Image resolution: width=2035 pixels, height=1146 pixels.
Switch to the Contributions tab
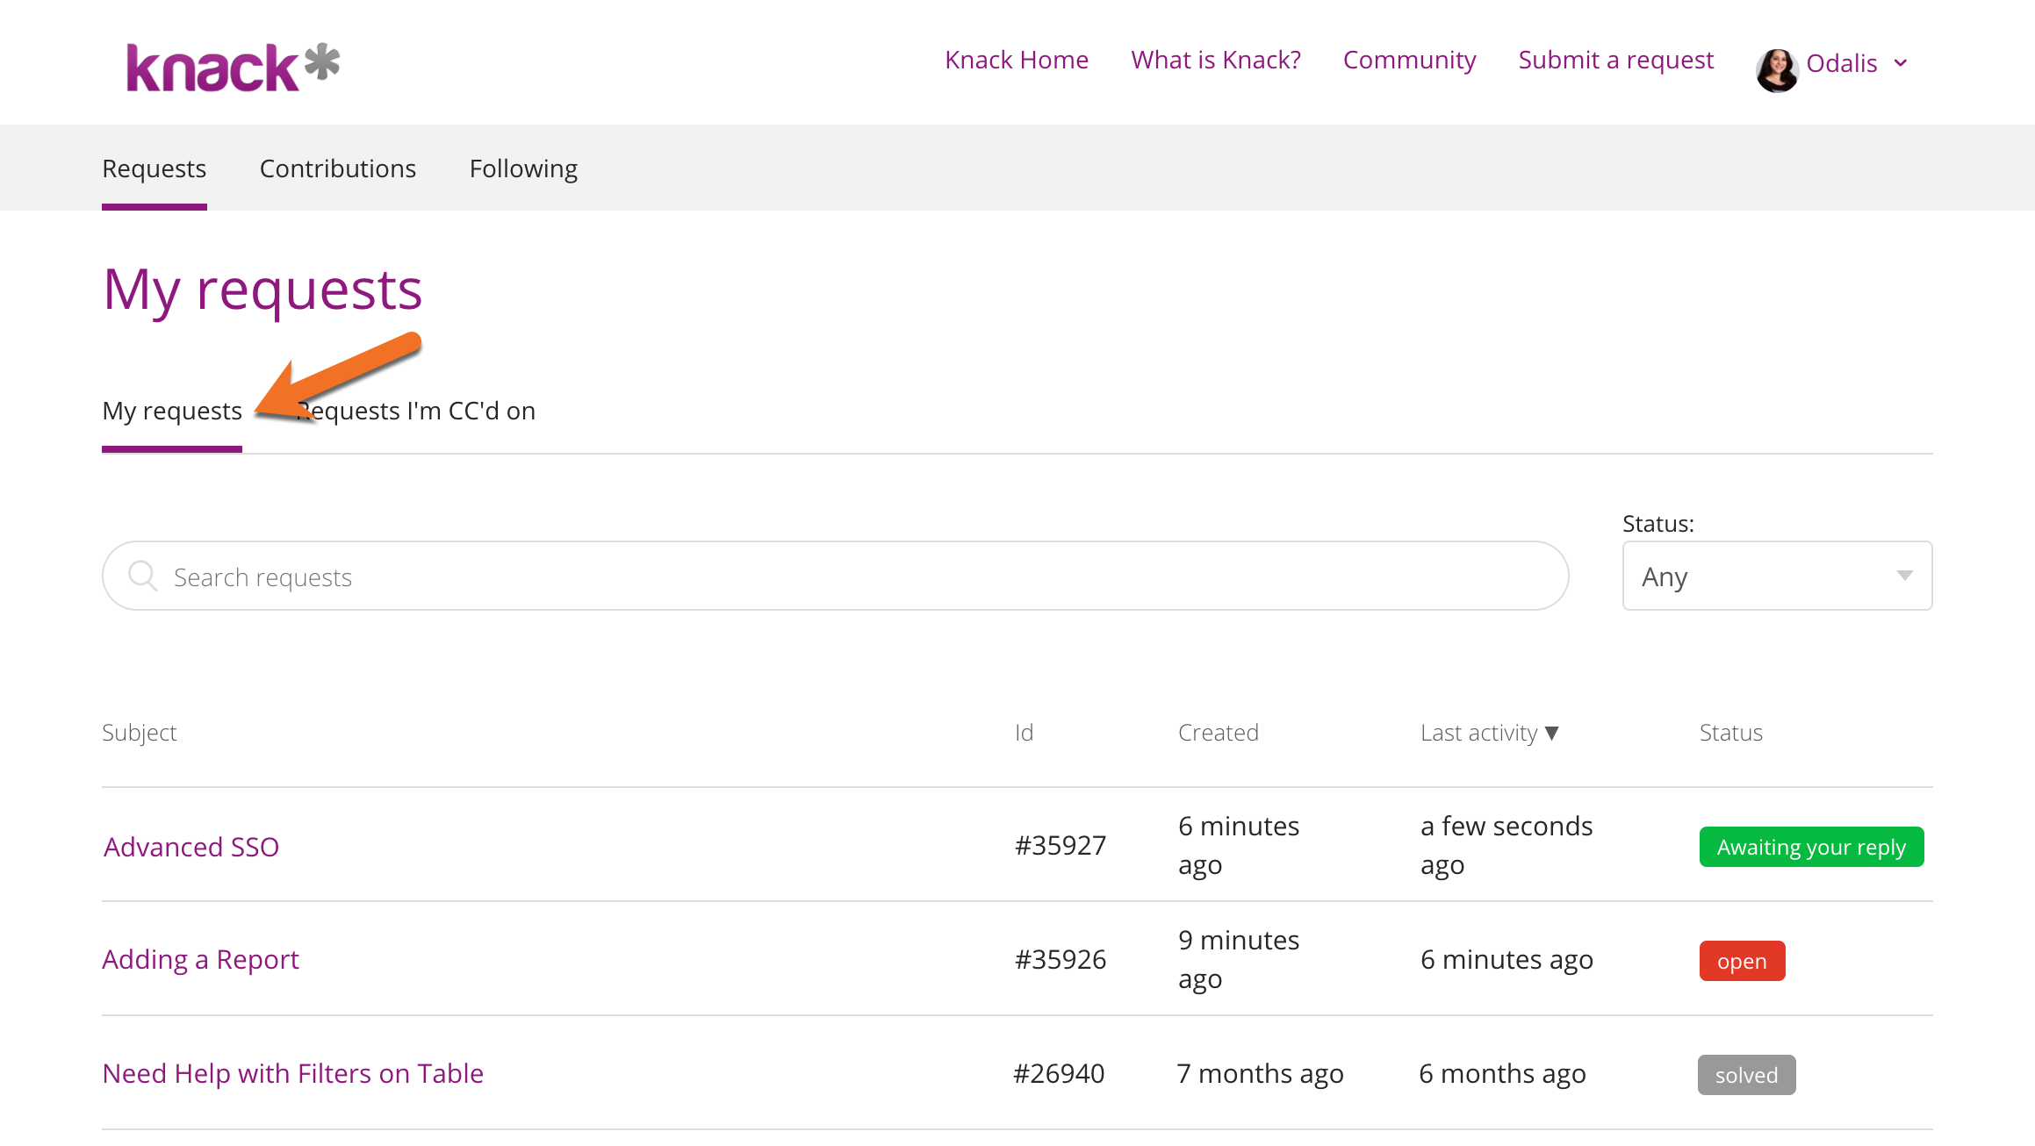tap(337, 168)
